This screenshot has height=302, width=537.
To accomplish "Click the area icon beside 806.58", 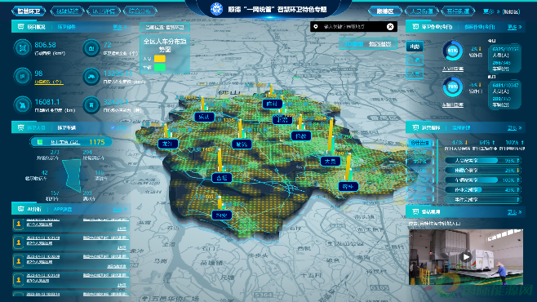I will 23,48.
